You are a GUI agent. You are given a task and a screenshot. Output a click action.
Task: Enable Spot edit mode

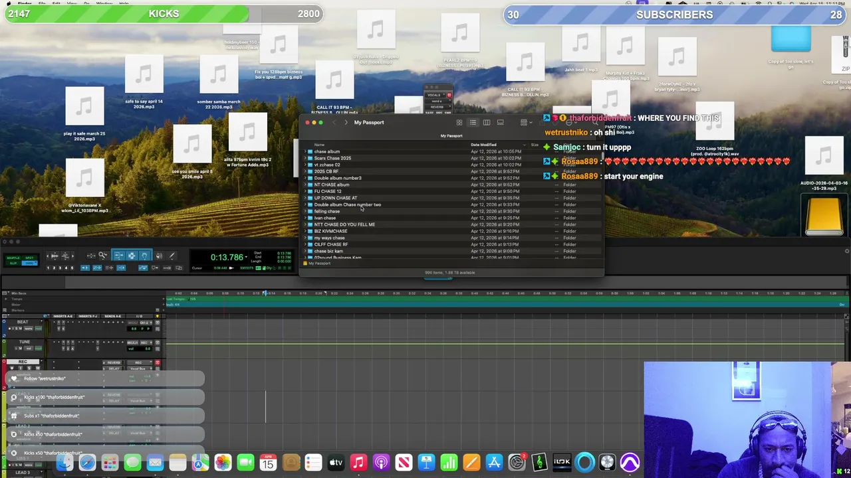pyautogui.click(x=29, y=258)
